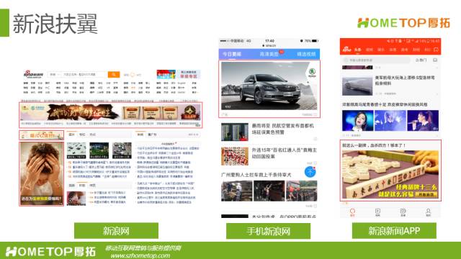Click the green 新浪网 label

coord(116,231)
